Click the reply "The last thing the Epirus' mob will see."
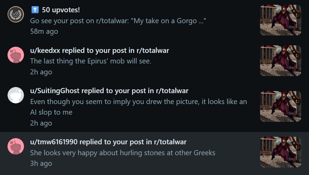The width and height of the screenshot is (309, 175). 91,61
